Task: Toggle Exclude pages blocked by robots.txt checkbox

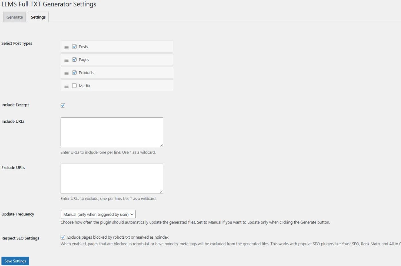Action: [x=63, y=237]
